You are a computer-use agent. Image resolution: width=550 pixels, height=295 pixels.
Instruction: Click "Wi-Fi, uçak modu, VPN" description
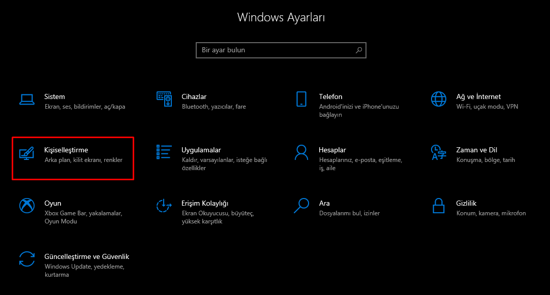(487, 107)
